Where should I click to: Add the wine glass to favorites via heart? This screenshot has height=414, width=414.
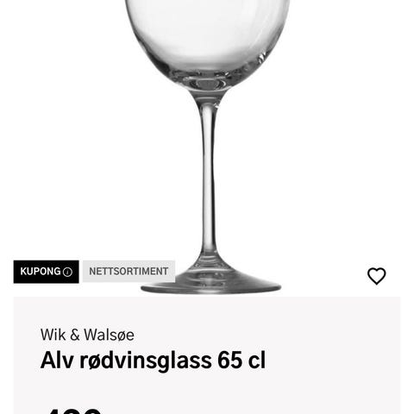point(377,276)
